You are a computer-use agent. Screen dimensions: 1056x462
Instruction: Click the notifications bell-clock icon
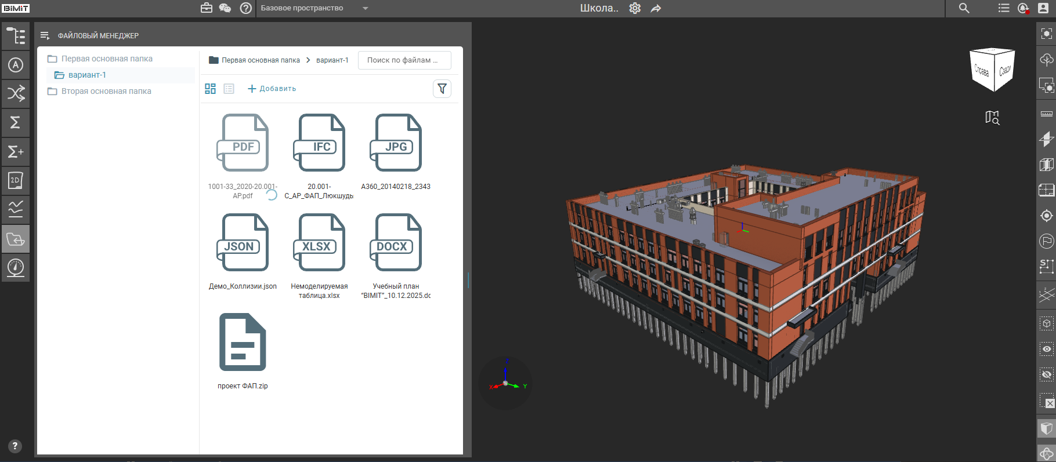[x=1024, y=8]
